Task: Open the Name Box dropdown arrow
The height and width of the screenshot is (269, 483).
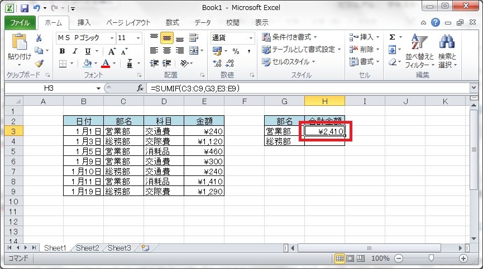Action: click(98, 89)
